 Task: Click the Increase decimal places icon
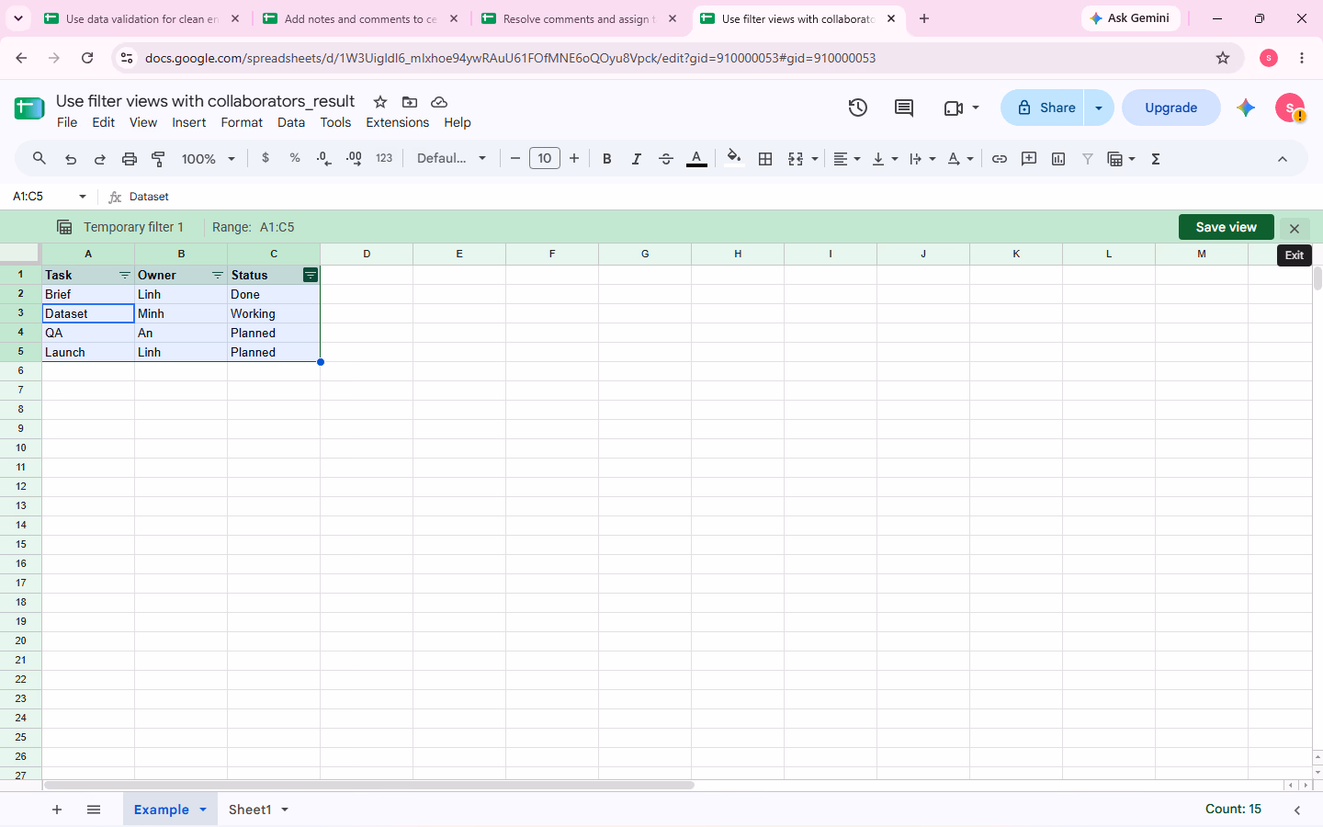coord(354,158)
